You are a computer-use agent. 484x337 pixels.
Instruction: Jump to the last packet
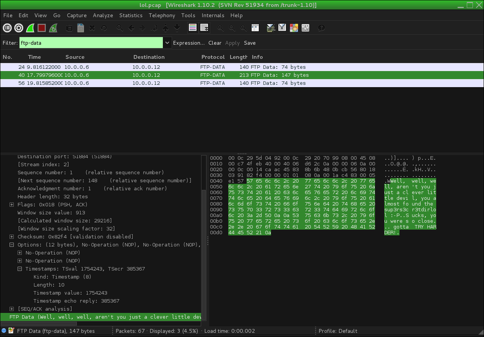177,28
